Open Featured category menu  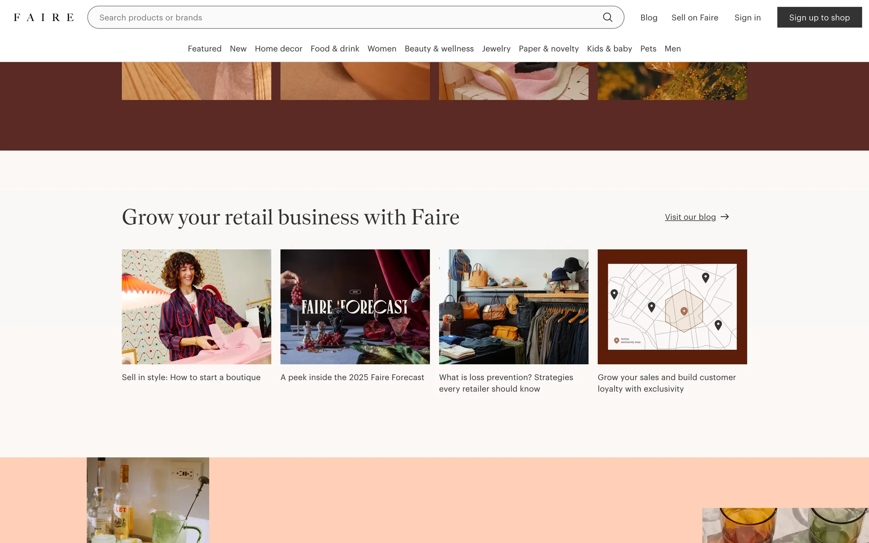(x=205, y=48)
